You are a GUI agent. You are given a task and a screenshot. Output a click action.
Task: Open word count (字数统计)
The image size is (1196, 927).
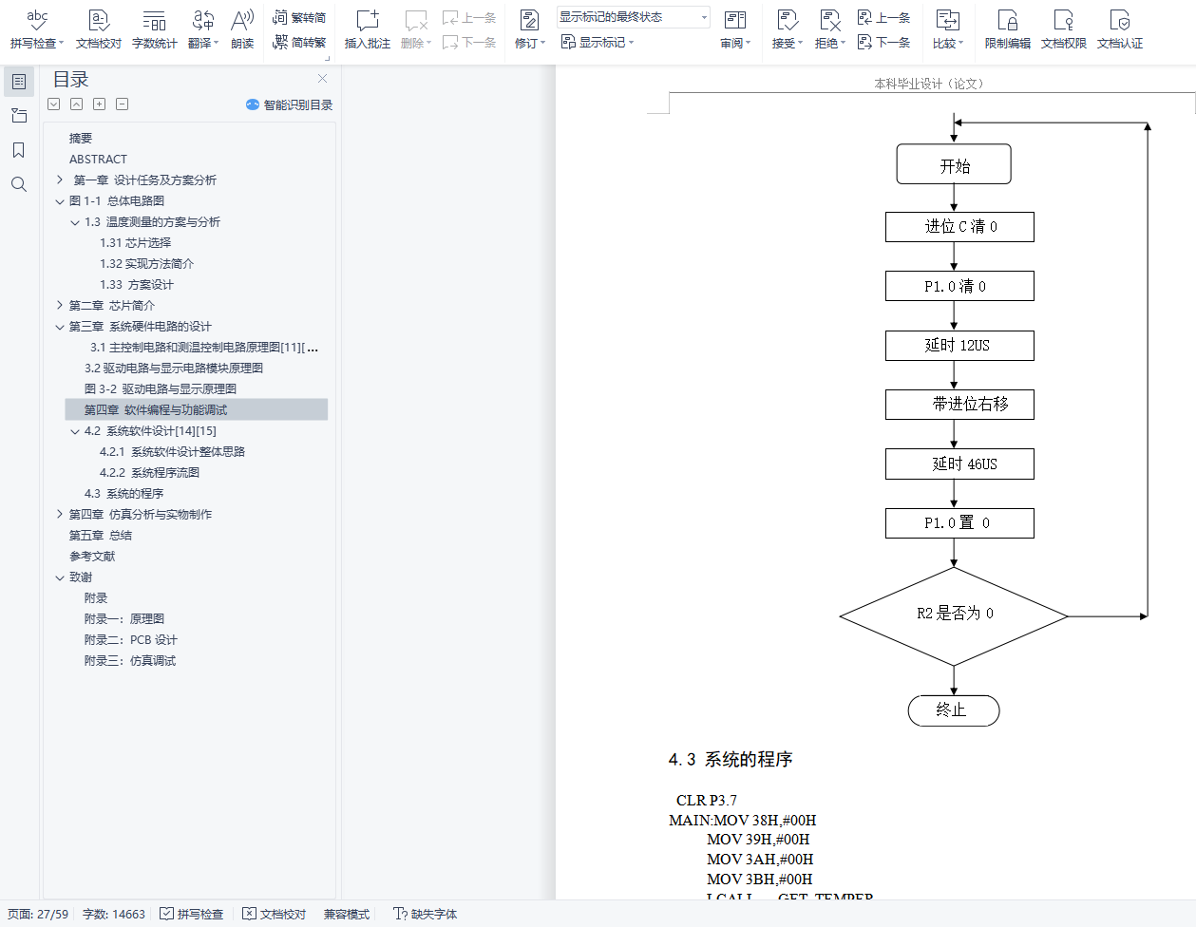click(154, 28)
